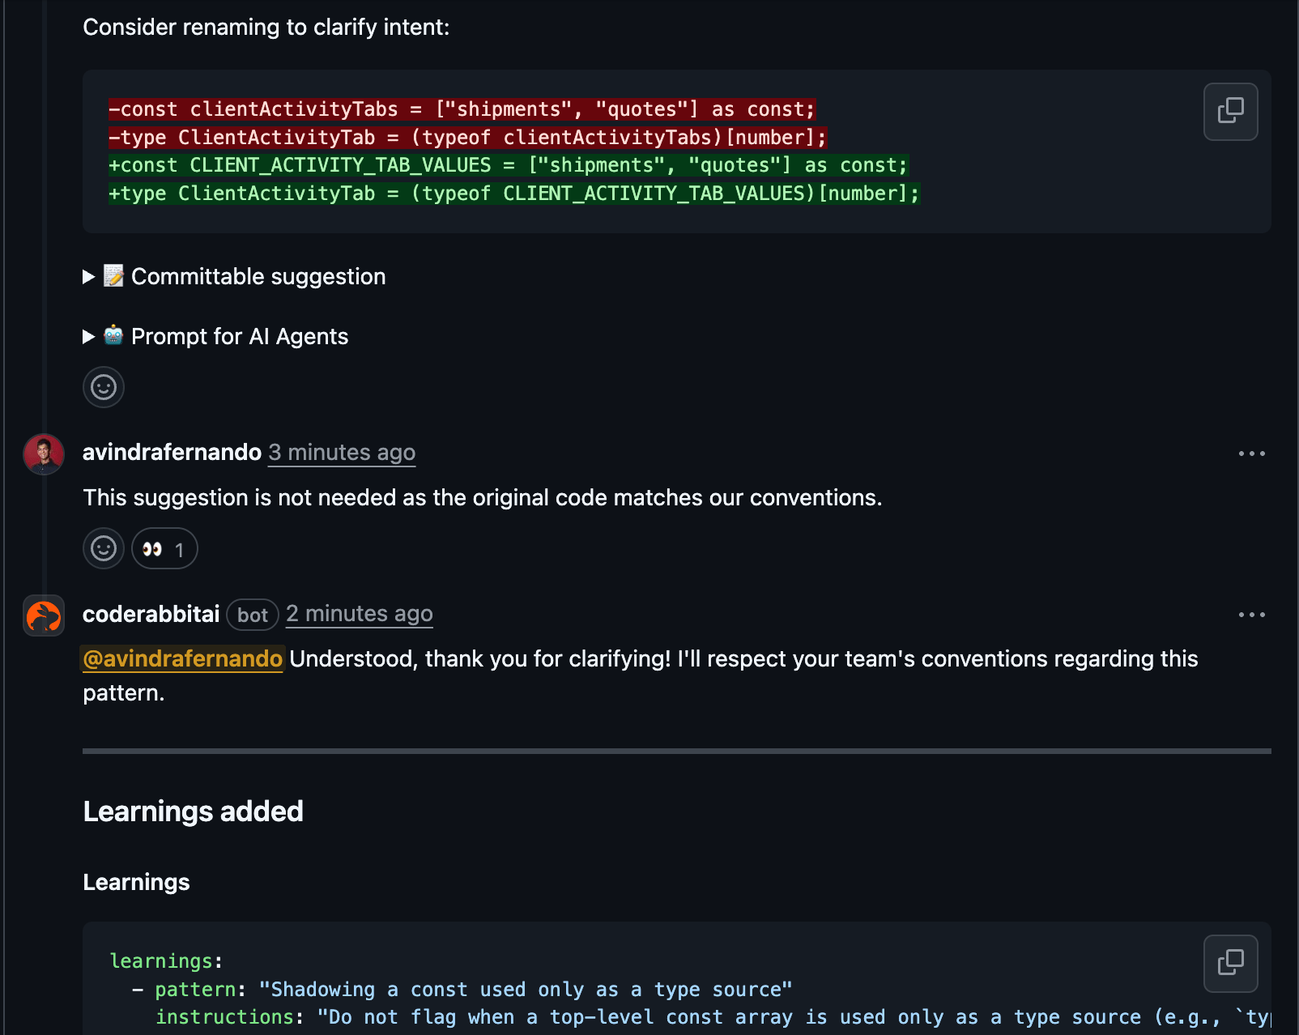This screenshot has height=1035, width=1299.
Task: Open the '3 minutes ago' comment permalink
Action: pyautogui.click(x=341, y=452)
